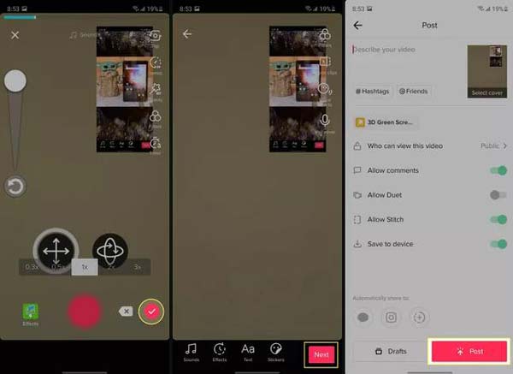Open Sounds in the editing toolbar
This screenshot has height=374, width=513.
(x=191, y=353)
